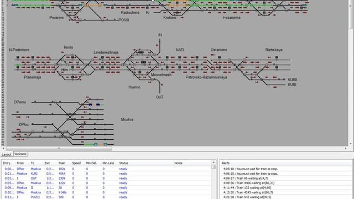Click the Speed column header
The image size is (354, 199).
(76, 163)
